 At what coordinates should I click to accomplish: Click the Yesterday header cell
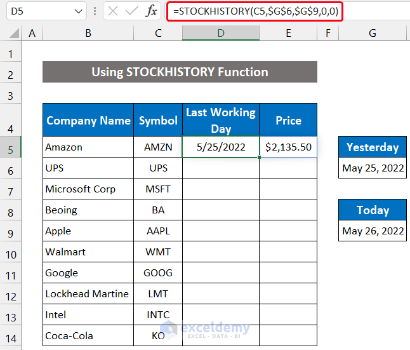point(373,147)
